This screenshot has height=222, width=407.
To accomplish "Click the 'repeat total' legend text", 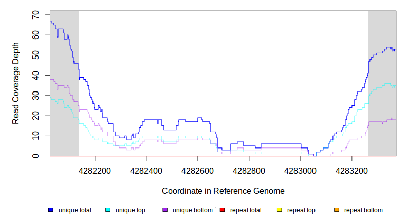I will click(x=245, y=210).
